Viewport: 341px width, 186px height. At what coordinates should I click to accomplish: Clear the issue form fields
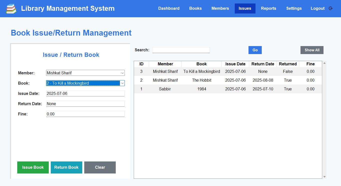coord(100,167)
